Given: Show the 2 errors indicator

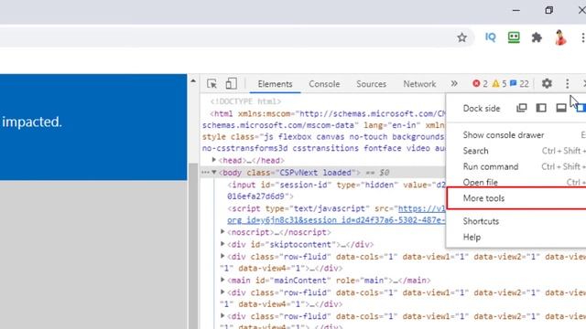Looking at the screenshot, I should coord(480,84).
